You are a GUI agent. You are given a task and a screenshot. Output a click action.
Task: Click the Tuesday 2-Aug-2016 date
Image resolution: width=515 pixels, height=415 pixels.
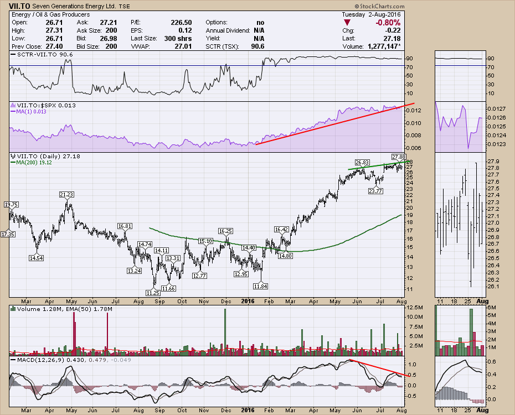pos(371,14)
